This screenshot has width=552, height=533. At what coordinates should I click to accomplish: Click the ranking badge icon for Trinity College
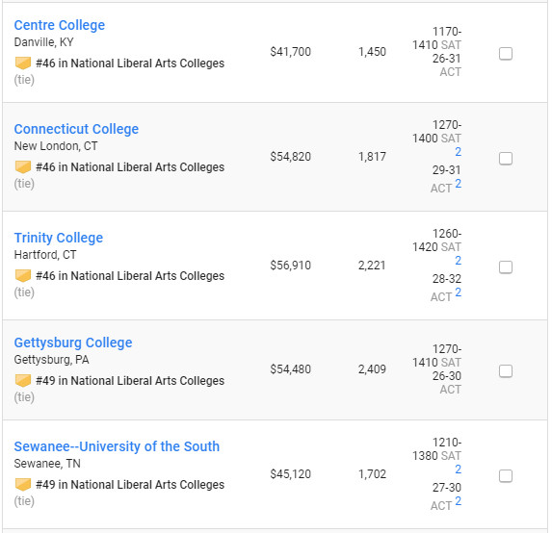point(23,276)
